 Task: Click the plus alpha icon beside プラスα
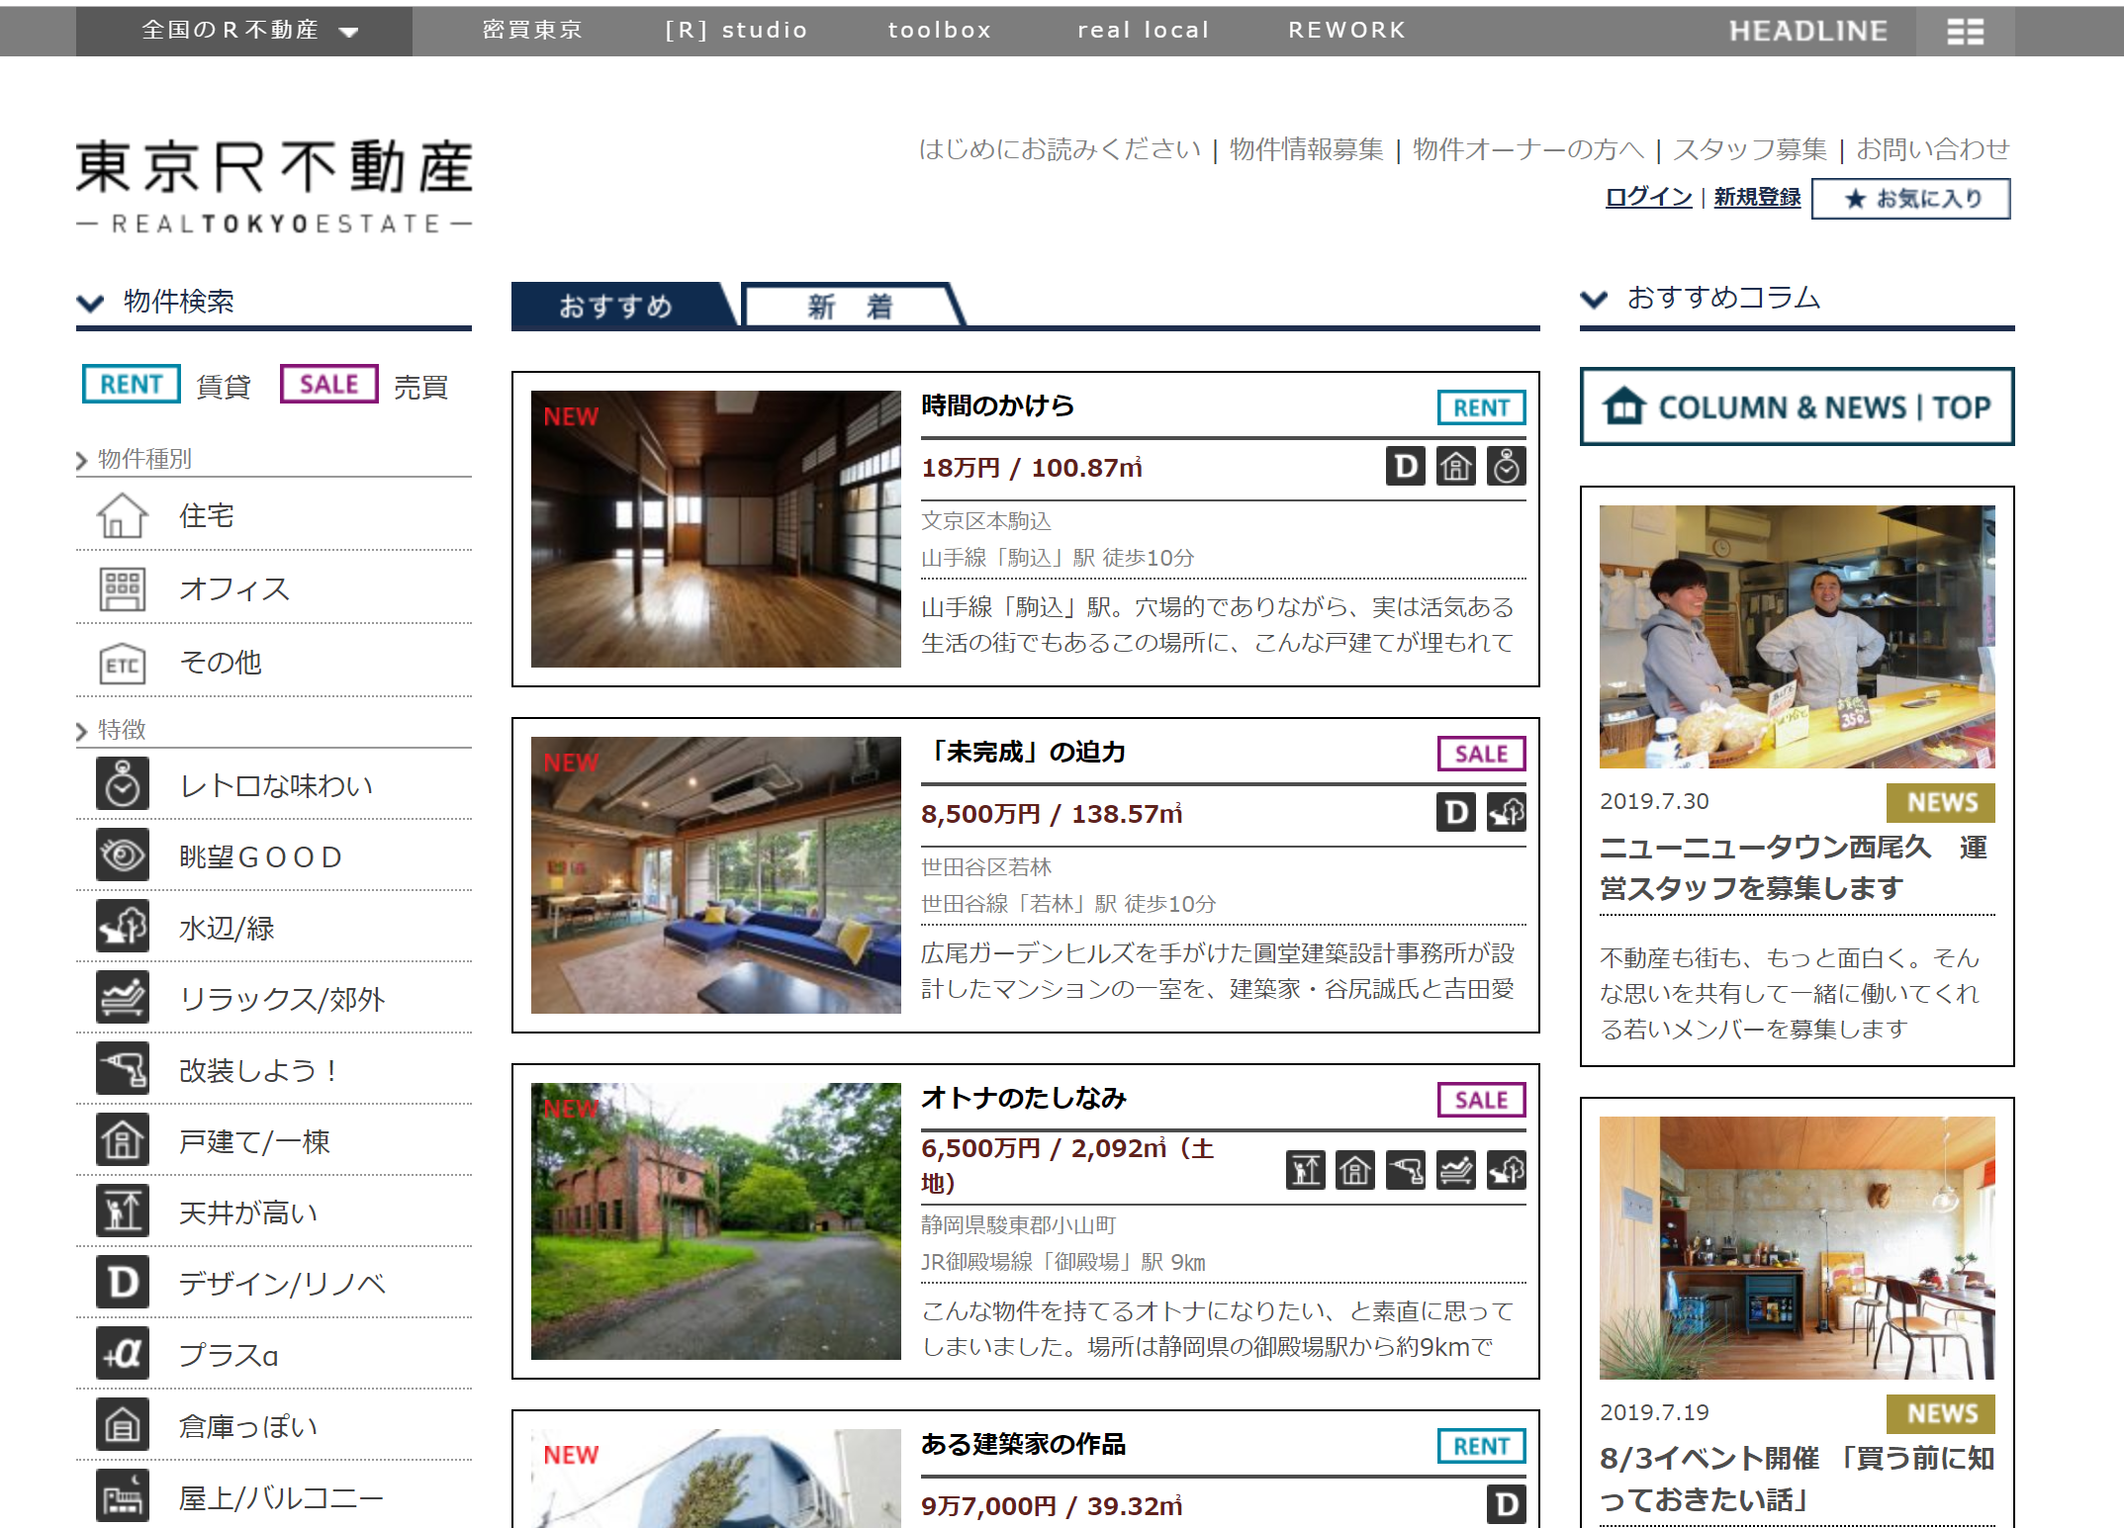[123, 1354]
